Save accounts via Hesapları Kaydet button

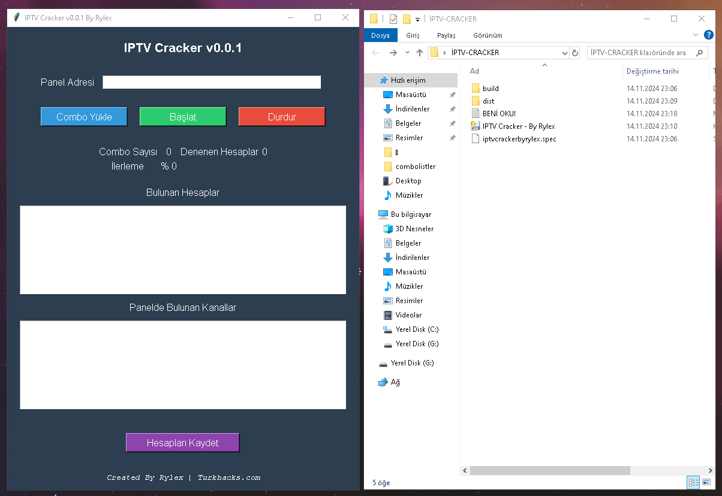tap(183, 443)
